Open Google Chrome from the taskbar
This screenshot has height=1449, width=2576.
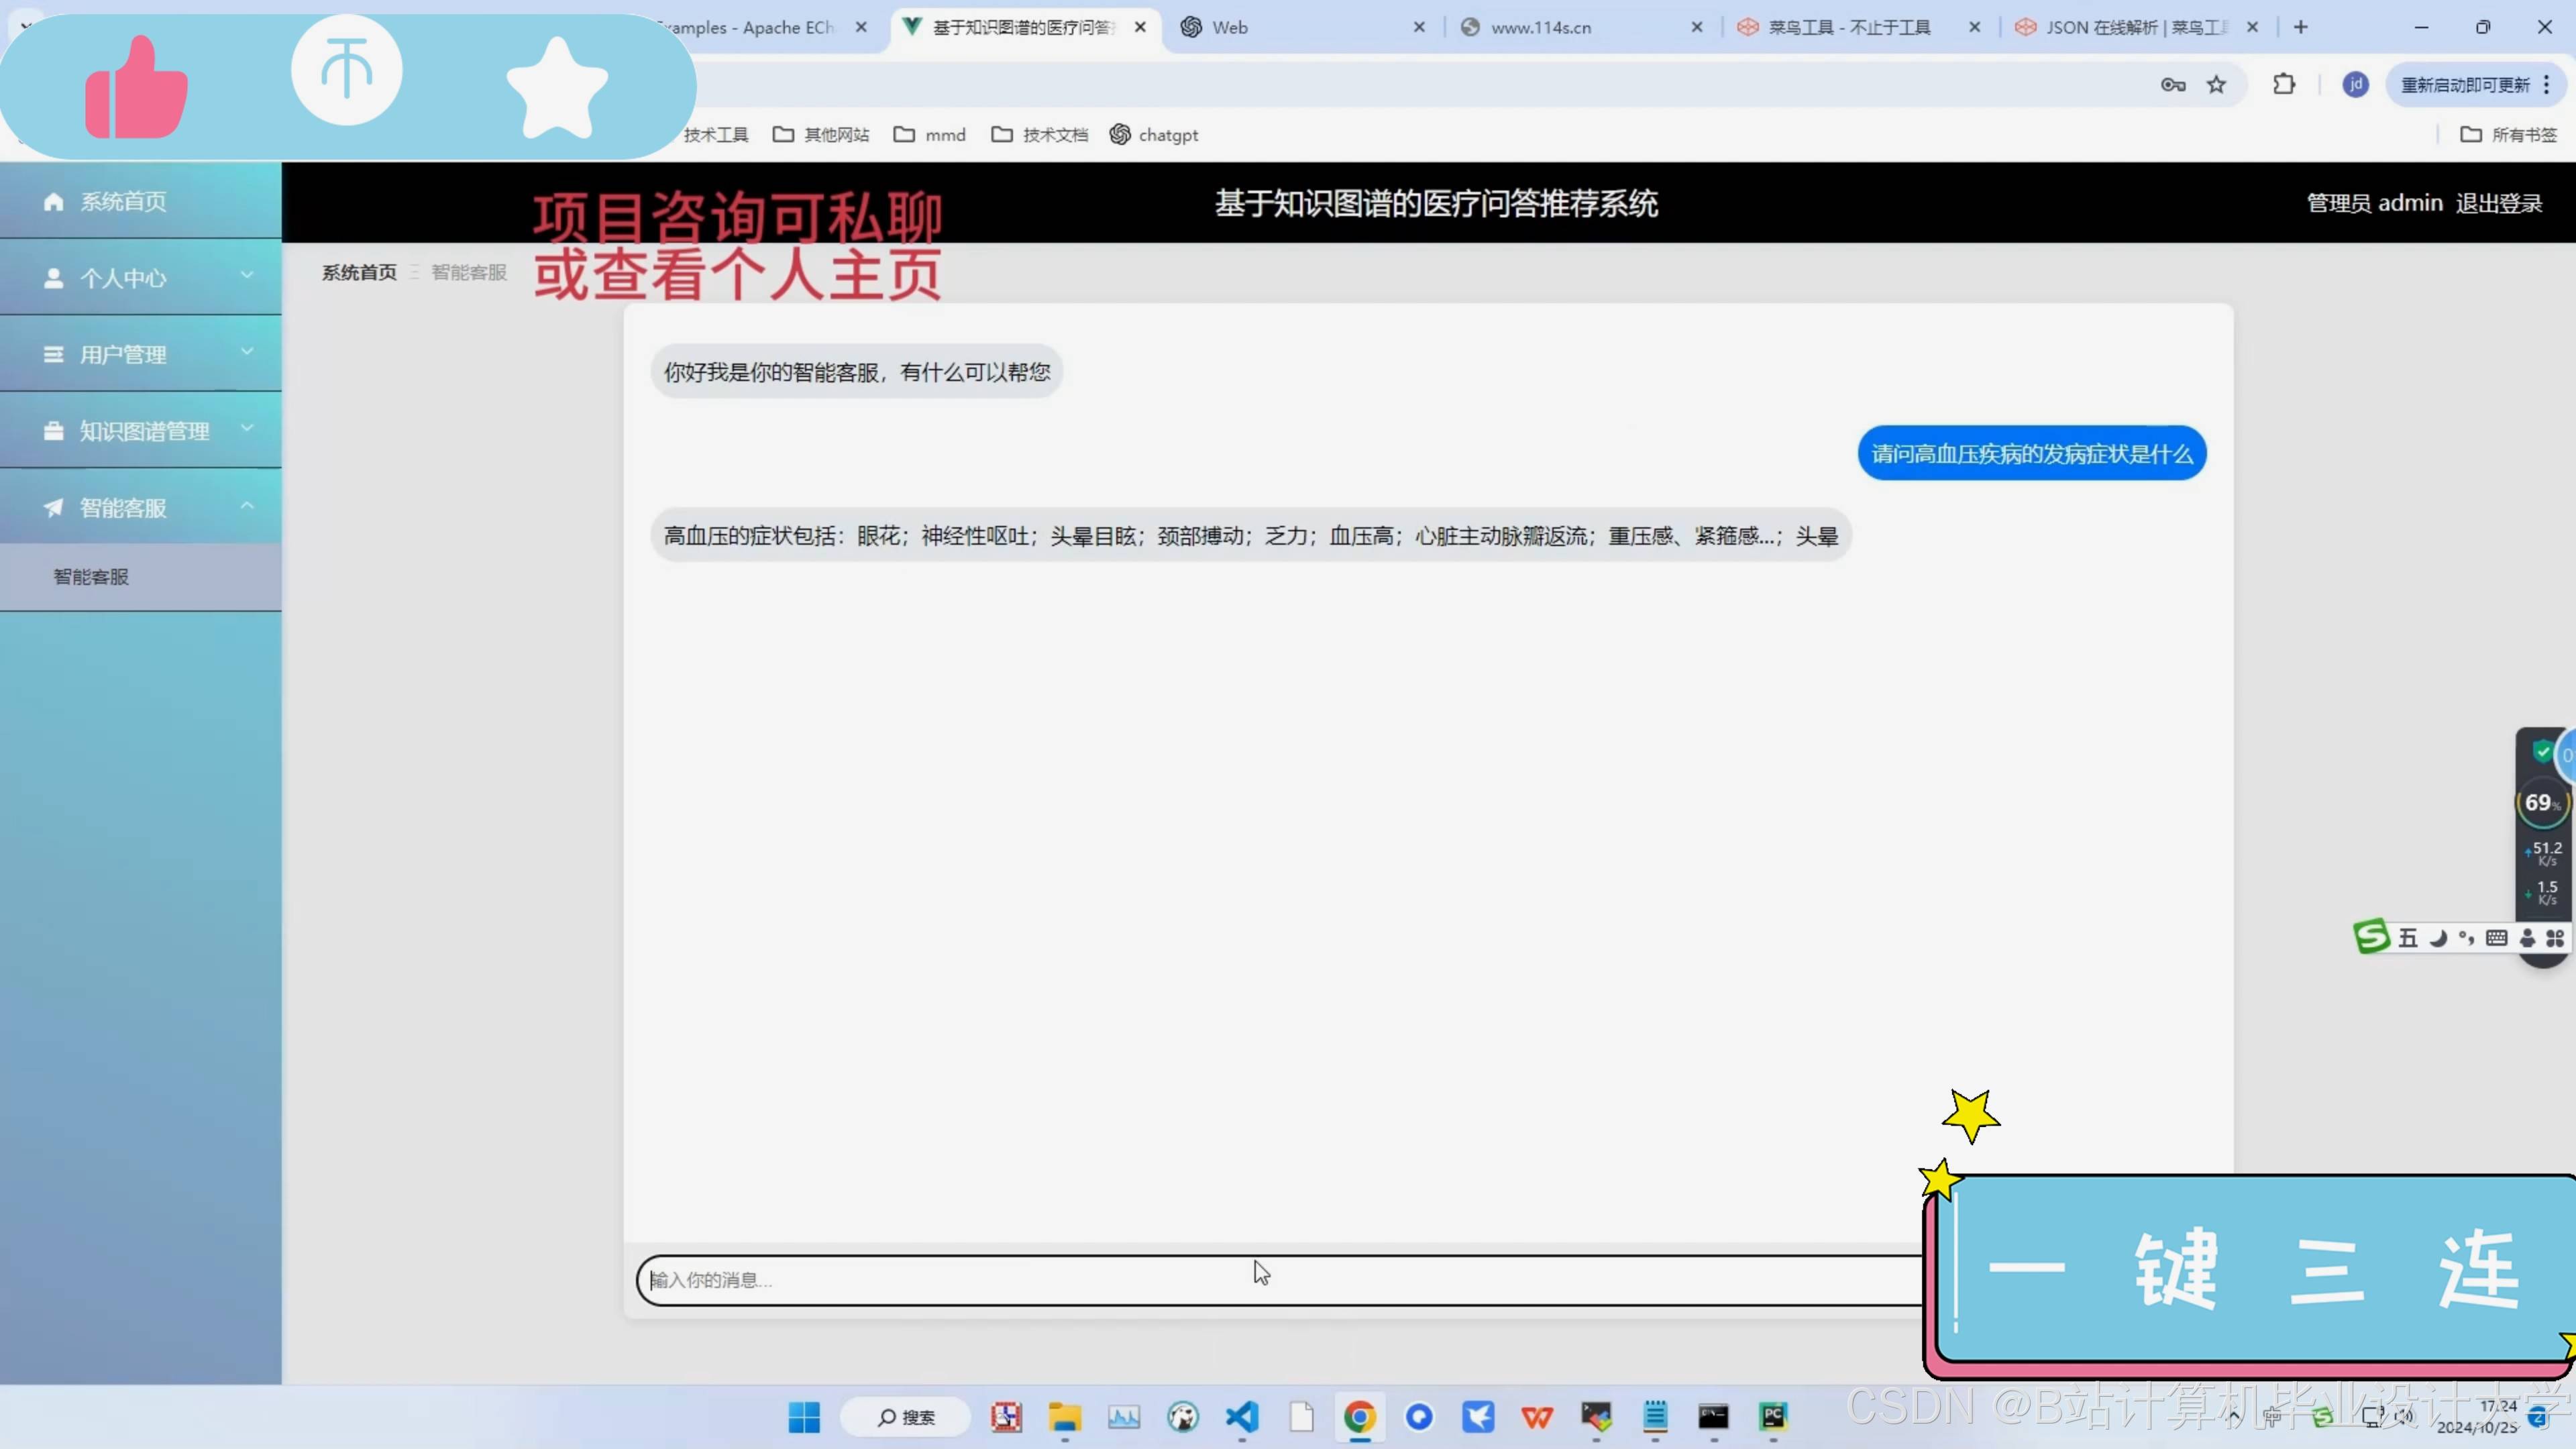(x=1360, y=1417)
